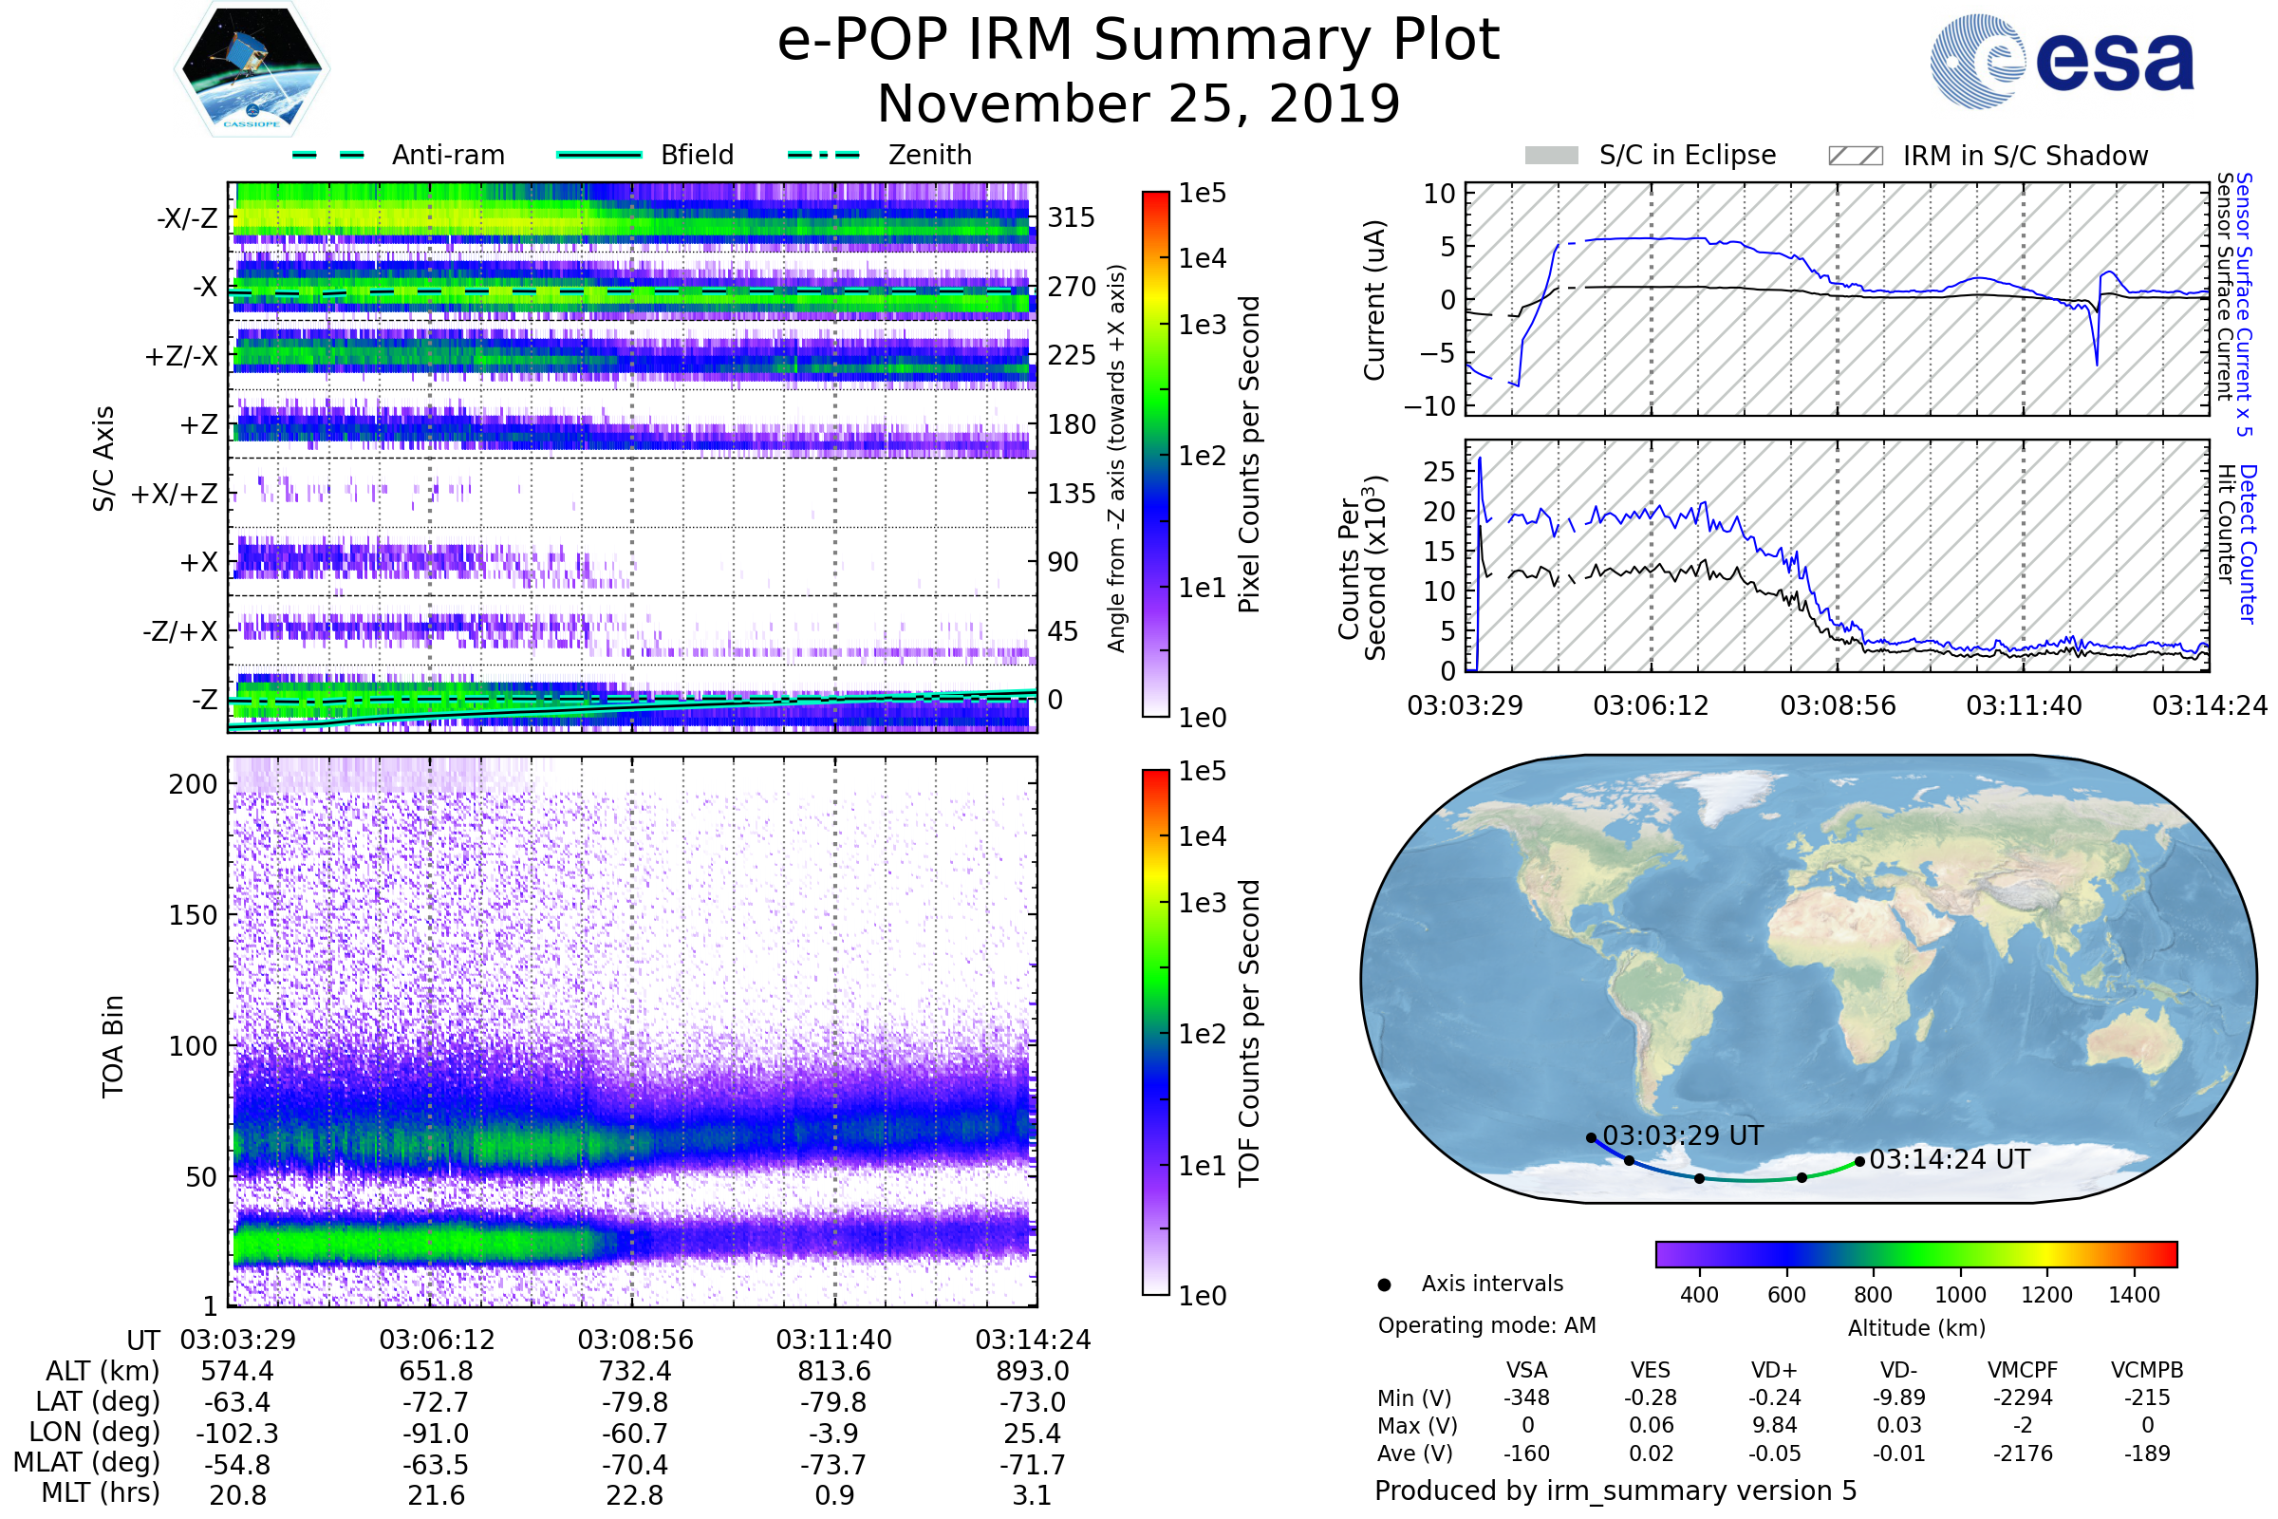Click the VSA Min value -348

click(1526, 1397)
